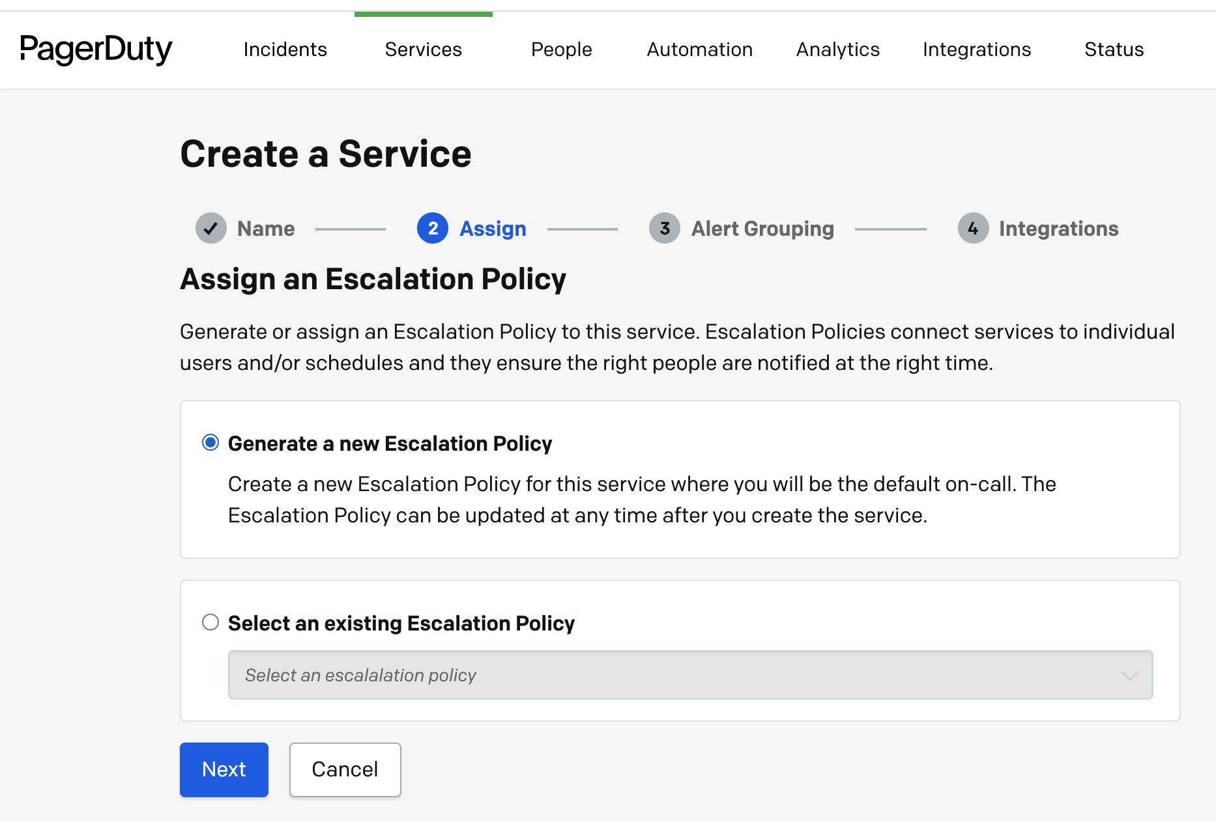Click the Assign step label
The image size is (1216, 822).
pos(493,229)
